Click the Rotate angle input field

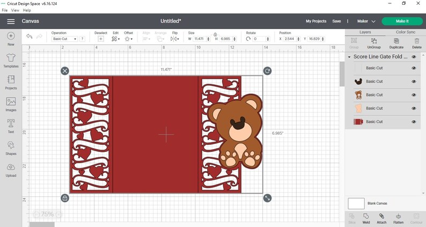[x=259, y=39]
